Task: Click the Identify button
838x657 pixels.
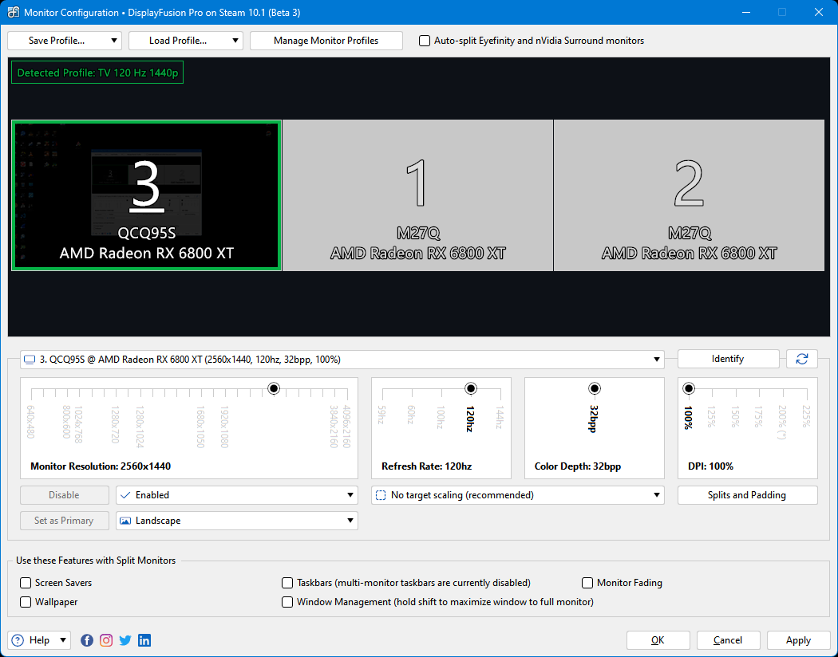Action: click(x=728, y=359)
